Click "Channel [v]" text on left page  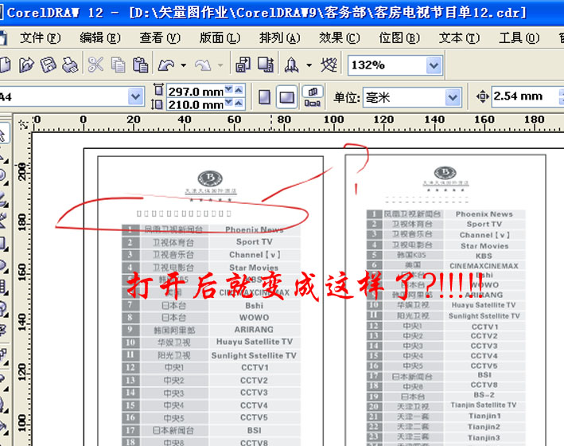(255, 255)
